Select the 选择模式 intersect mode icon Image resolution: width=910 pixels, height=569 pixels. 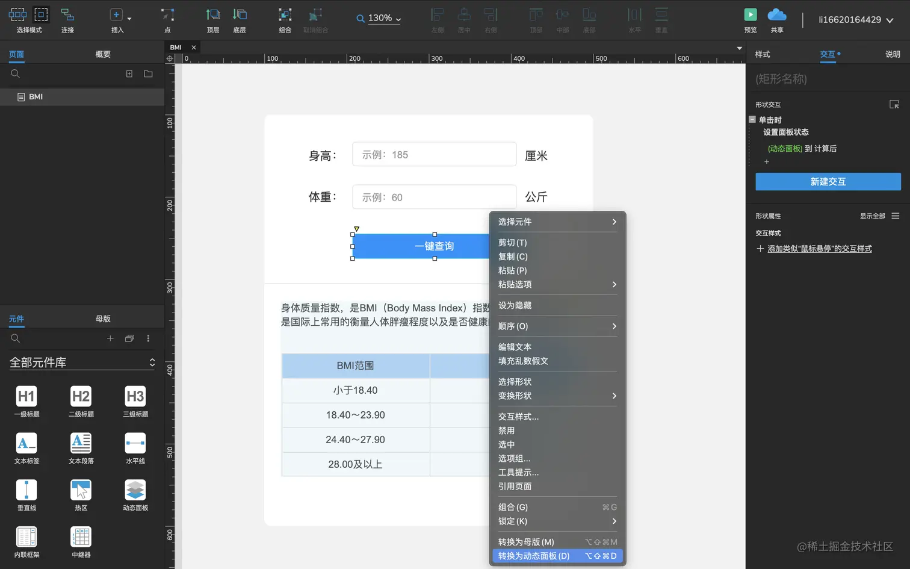pyautogui.click(x=17, y=14)
